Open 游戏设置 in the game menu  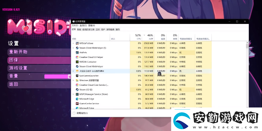(40, 68)
